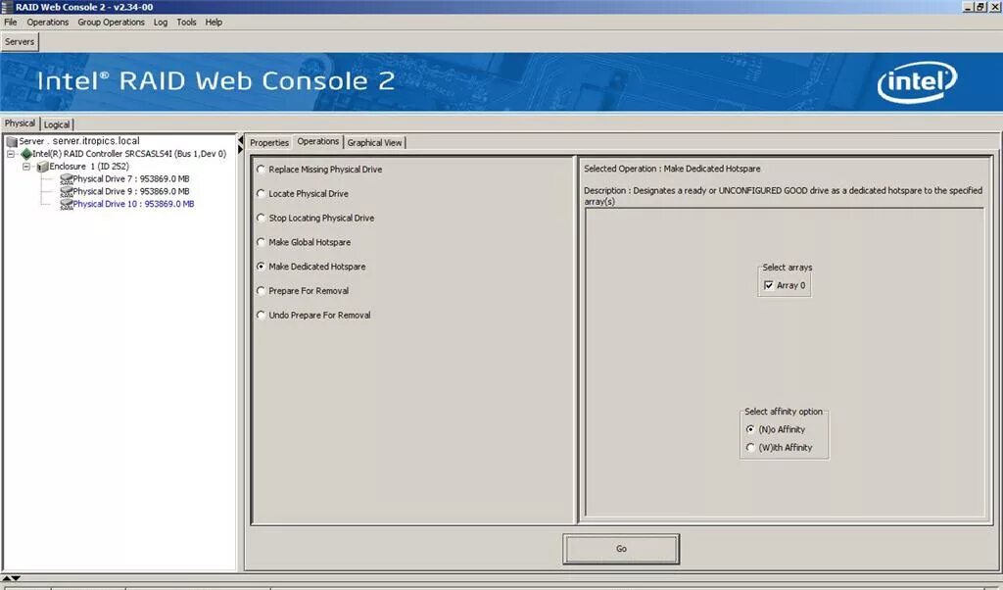
Task: Click the Servers toolbar button
Action: click(20, 41)
